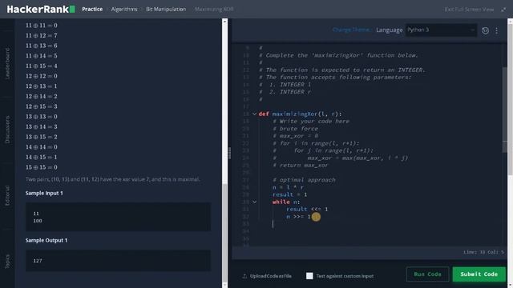
Task: Switch to the Leaderboard side tab
Action: (x=7, y=63)
